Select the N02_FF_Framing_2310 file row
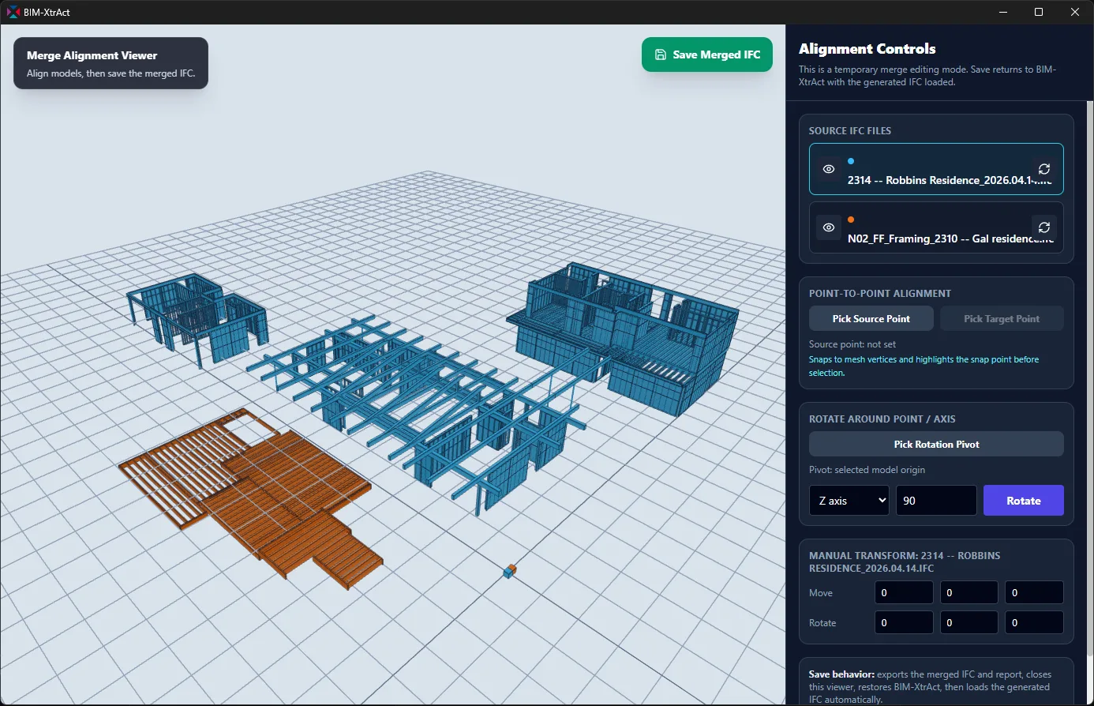 936,227
